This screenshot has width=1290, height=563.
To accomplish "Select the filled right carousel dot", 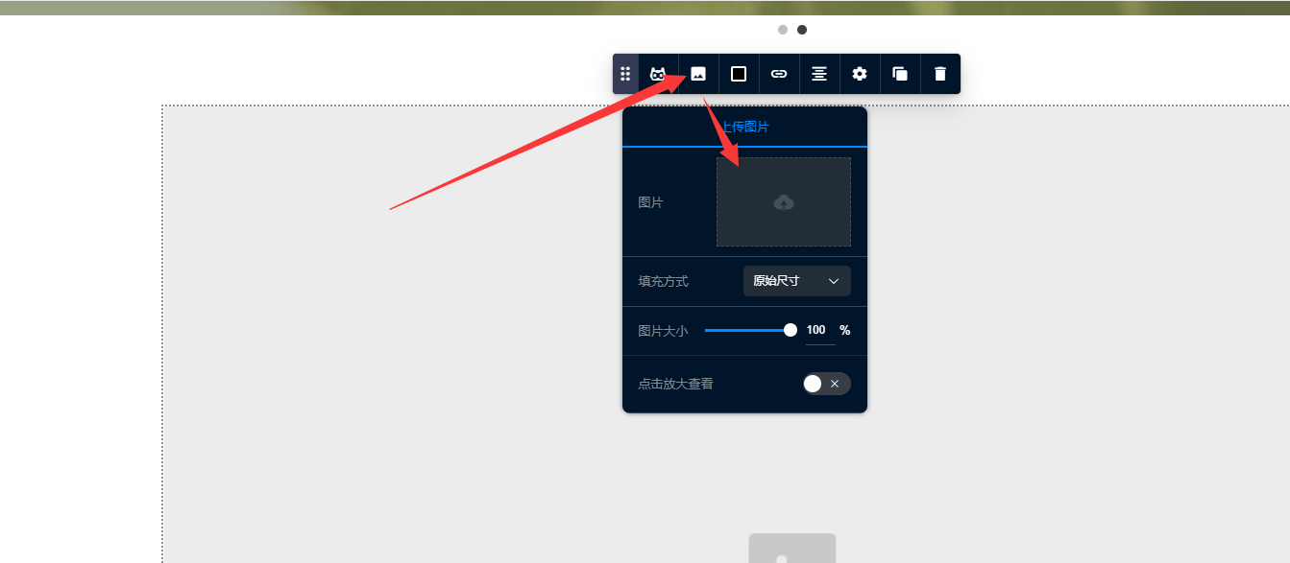I will 801,29.
